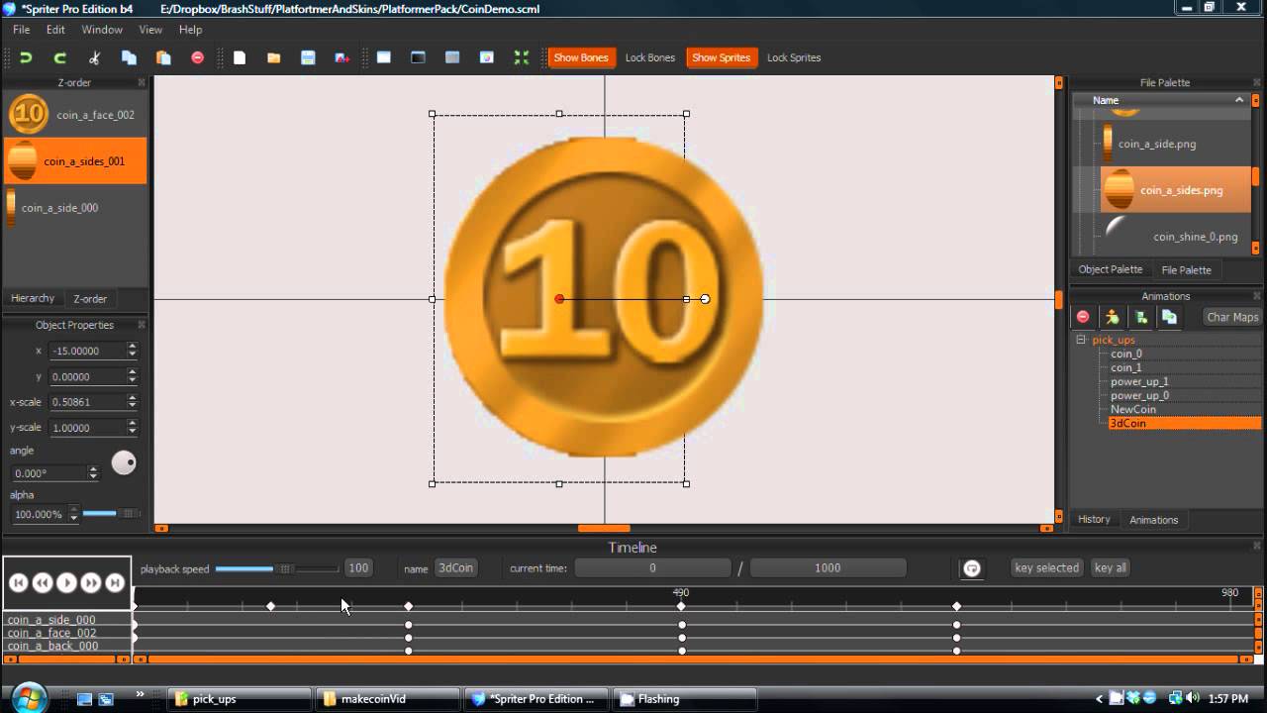This screenshot has width=1267, height=713.
Task: Toggle the Lock Sprites button
Action: click(x=794, y=57)
